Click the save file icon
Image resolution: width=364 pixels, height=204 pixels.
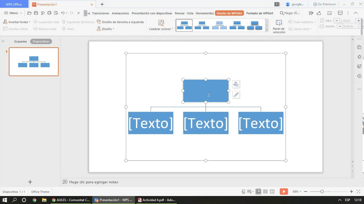pos(36,13)
